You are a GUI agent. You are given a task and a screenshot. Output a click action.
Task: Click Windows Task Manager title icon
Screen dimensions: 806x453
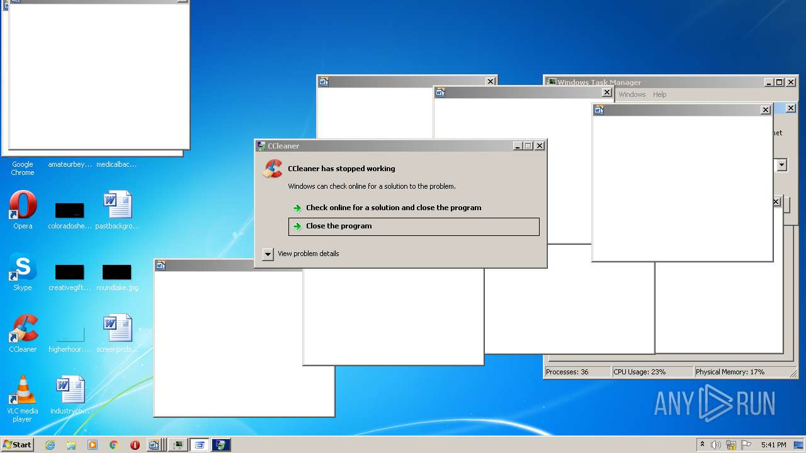coord(552,82)
